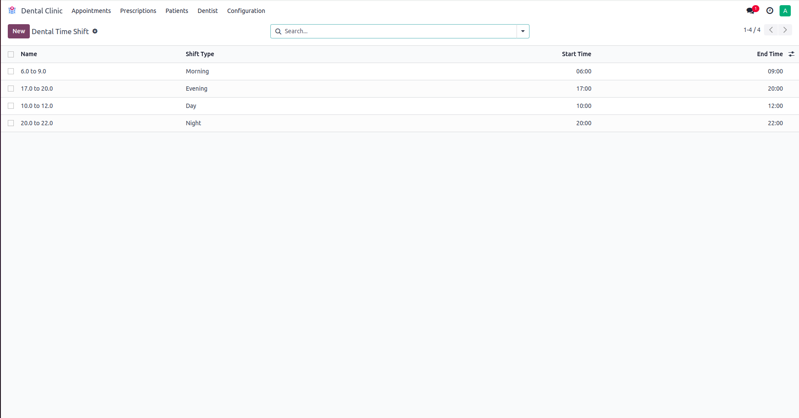
Task: Click the Evening shift type cell
Action: point(197,89)
